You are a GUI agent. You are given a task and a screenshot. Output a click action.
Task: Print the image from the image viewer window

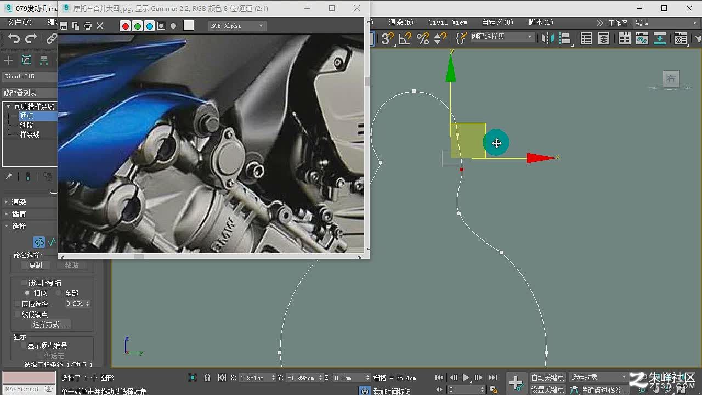[88, 26]
